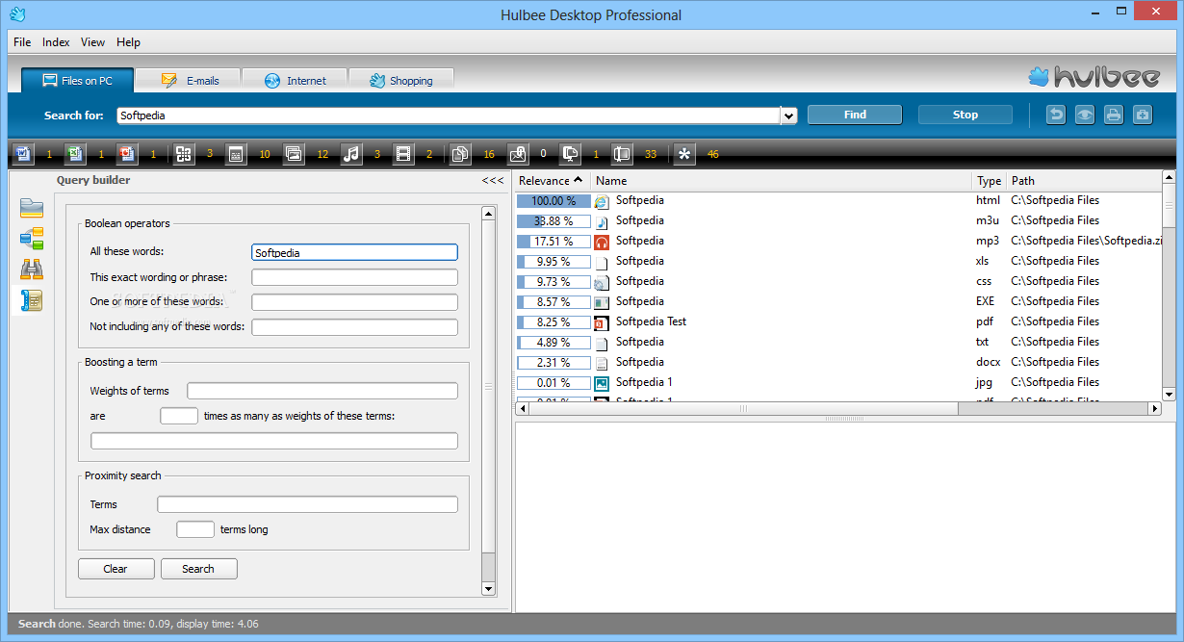1184x642 pixels.
Task: Click the undo arrow icon near Stop
Action: click(1056, 115)
